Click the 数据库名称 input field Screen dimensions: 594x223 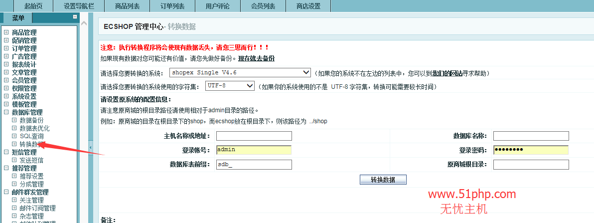531,136
